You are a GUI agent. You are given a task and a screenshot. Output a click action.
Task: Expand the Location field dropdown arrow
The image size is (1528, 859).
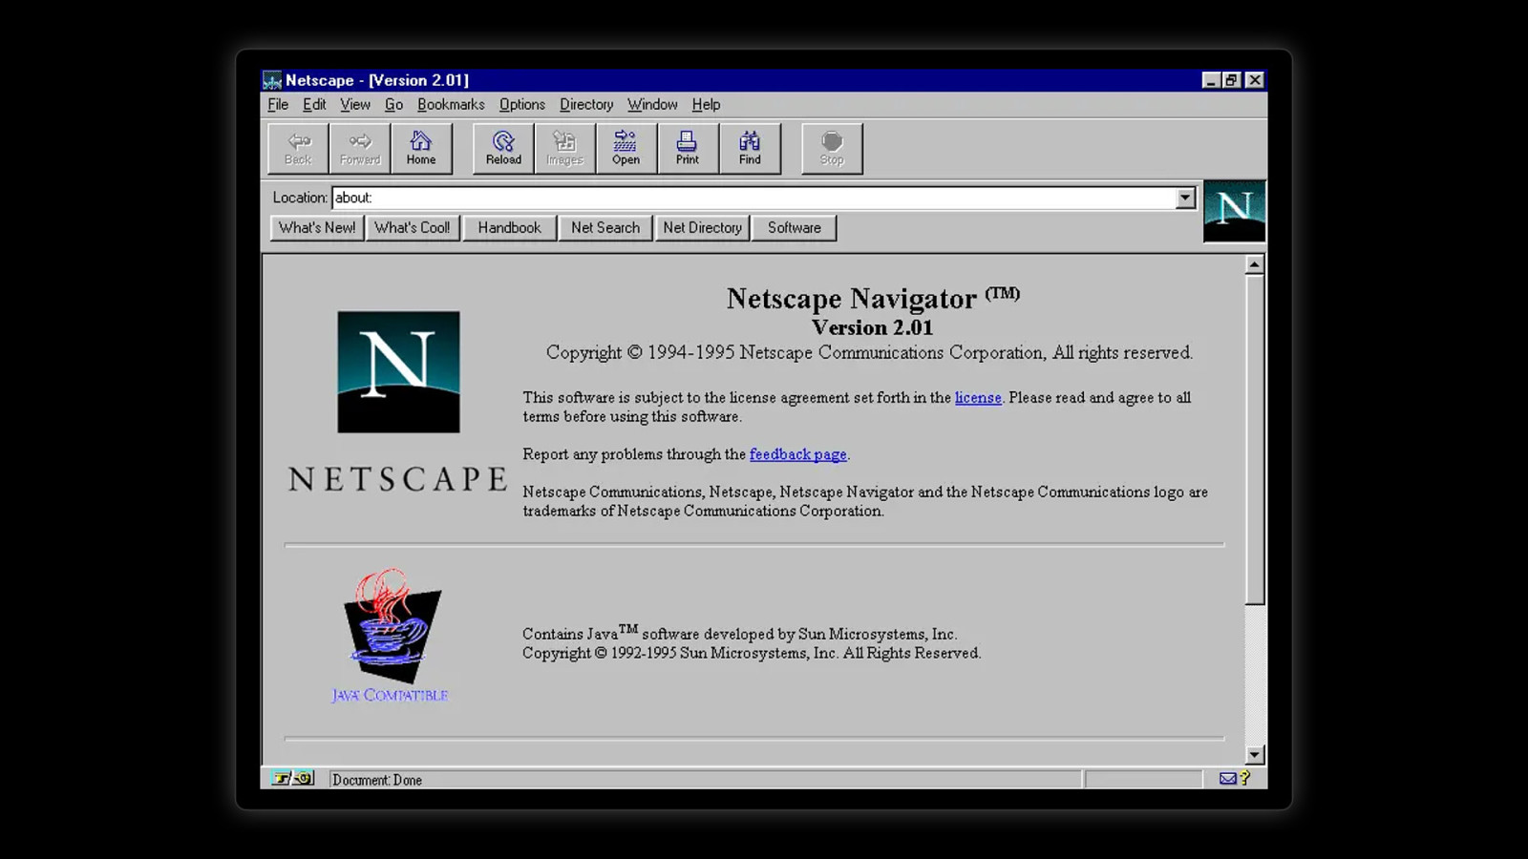tap(1185, 198)
